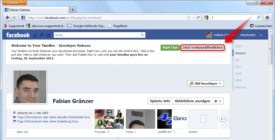Click the Geboren am 2. Mai 1969 text
The width and height of the screenshot is (275, 140).
(33, 113)
